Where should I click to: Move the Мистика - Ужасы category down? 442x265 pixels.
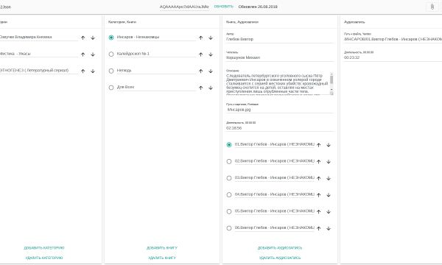pyautogui.click(x=93, y=54)
